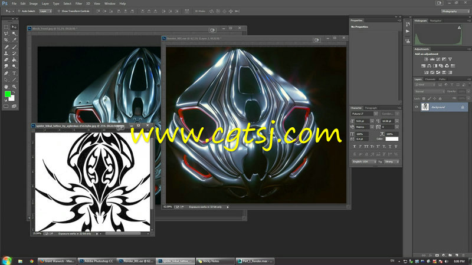472x265 pixels.
Task: Enable the Auto-Select checkbox
Action: click(x=19, y=11)
